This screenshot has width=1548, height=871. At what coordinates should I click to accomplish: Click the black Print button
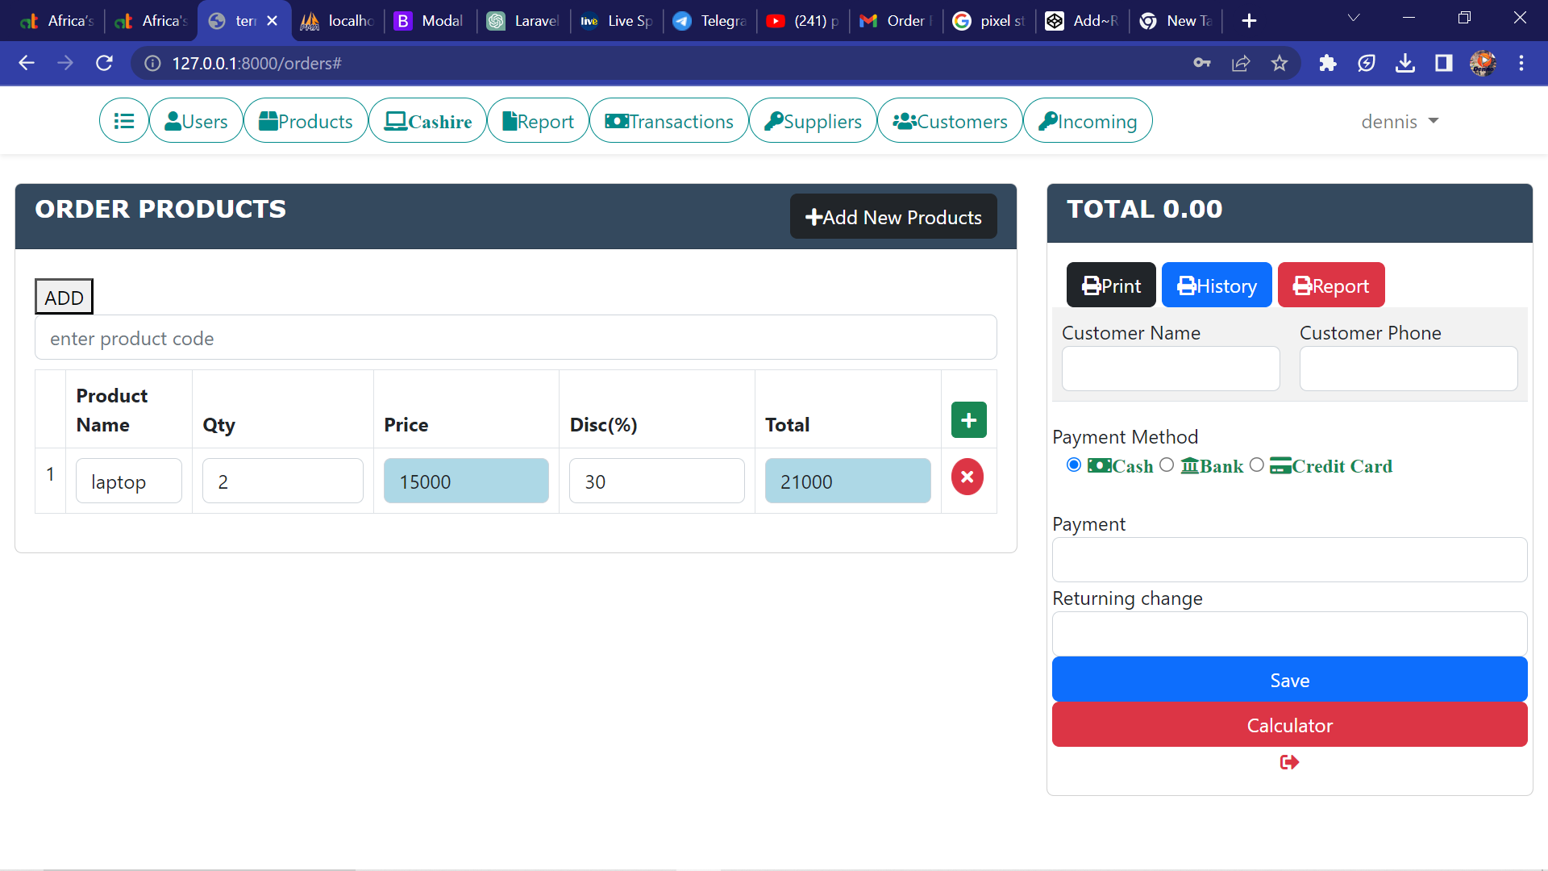1111,285
